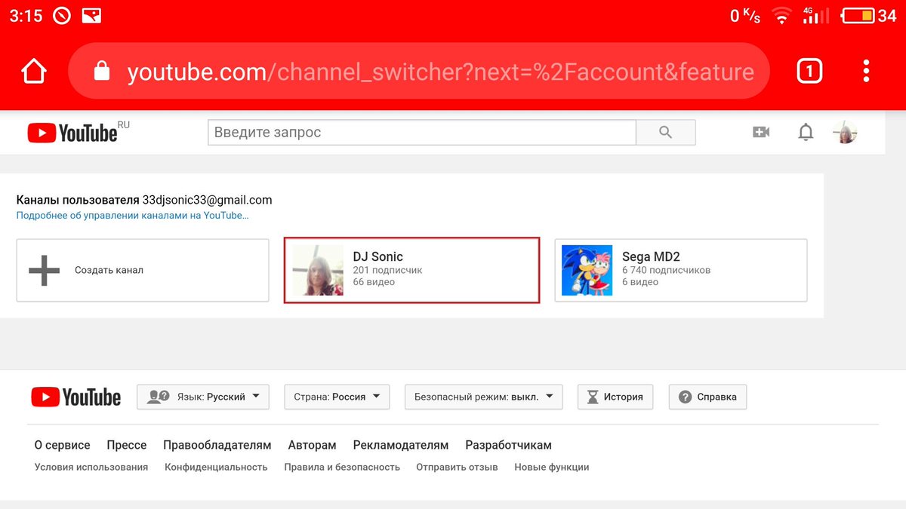Image resolution: width=906 pixels, height=509 pixels.
Task: Open the browser three-dot menu
Action: [x=866, y=71]
